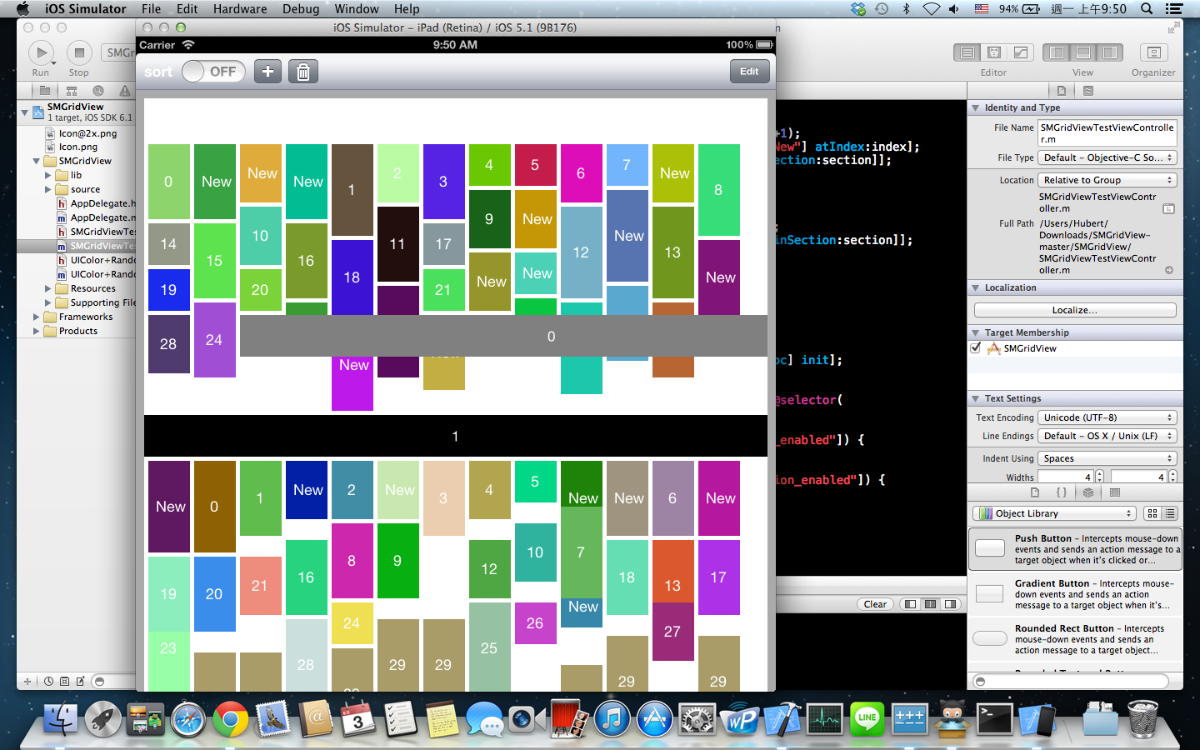
Task: Open the Debug menu
Action: click(x=301, y=8)
